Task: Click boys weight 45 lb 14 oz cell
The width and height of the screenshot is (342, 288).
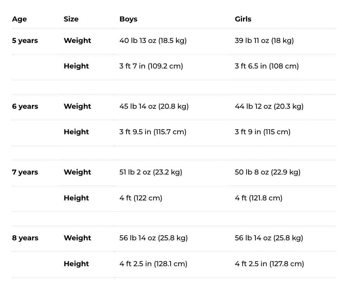Action: tap(154, 106)
